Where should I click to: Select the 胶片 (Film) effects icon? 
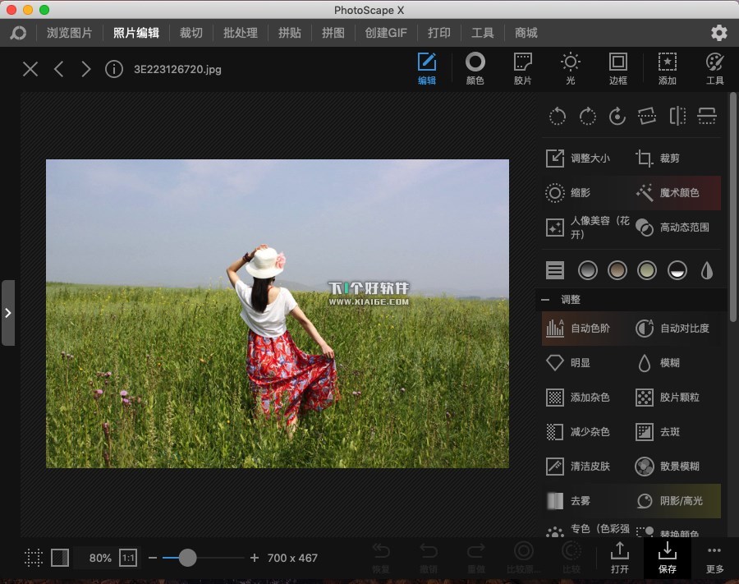coord(522,67)
